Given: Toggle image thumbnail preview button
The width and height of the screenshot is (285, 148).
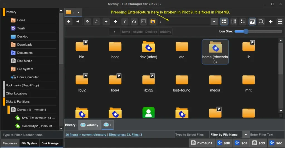Looking at the screenshot, I should (x=252, y=22).
